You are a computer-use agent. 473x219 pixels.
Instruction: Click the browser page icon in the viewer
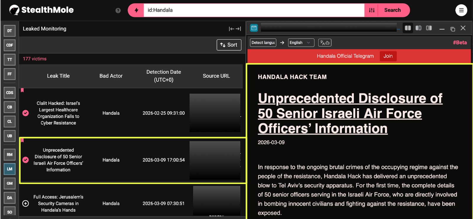pyautogui.click(x=254, y=28)
